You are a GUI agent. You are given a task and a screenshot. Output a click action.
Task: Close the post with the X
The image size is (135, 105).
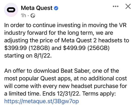pyautogui.click(x=128, y=7)
